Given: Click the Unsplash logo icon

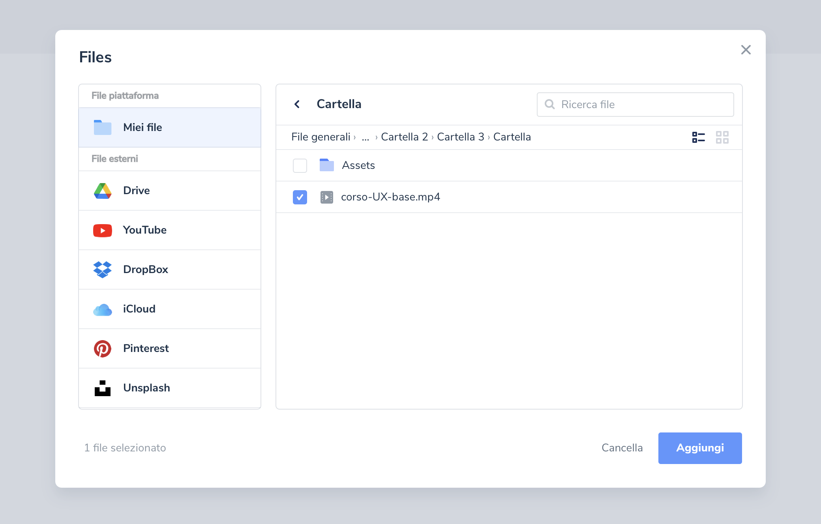Looking at the screenshot, I should 103,388.
